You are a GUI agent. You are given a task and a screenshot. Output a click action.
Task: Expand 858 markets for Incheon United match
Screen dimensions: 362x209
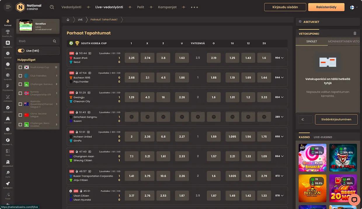tap(279, 136)
